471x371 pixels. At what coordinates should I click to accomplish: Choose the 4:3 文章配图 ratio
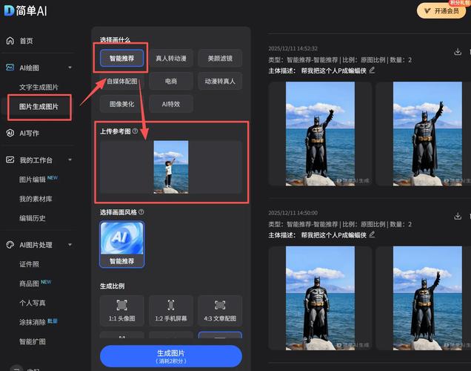pos(220,311)
